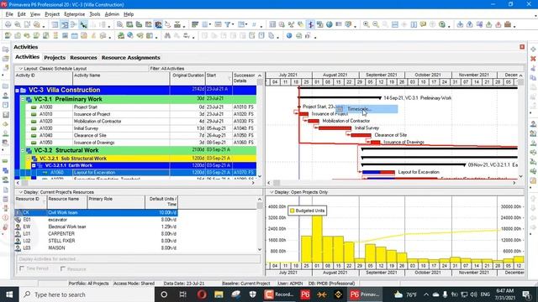Click the Zoom In magnifier icon
Screen dimensions: 538x302
367,24
